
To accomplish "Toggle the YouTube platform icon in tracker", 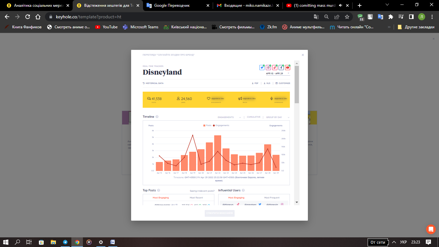I will coord(288,68).
